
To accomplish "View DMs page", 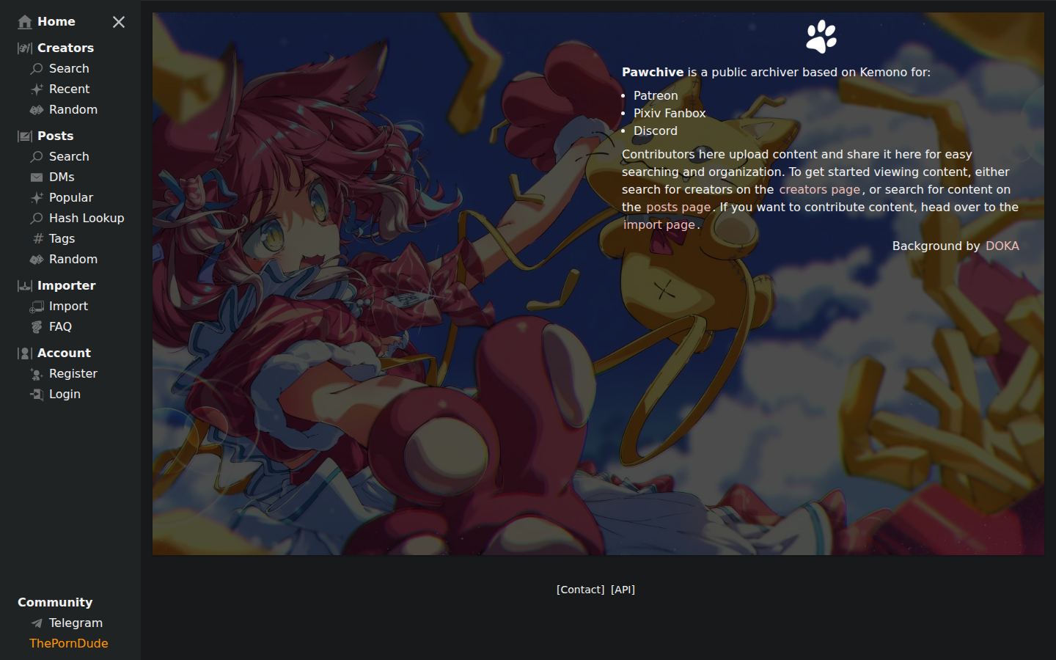I will [62, 177].
